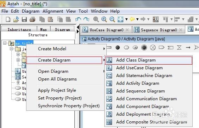199x128 pixels.
Task: Open the Diagram menu
Action: click(x=31, y=11)
